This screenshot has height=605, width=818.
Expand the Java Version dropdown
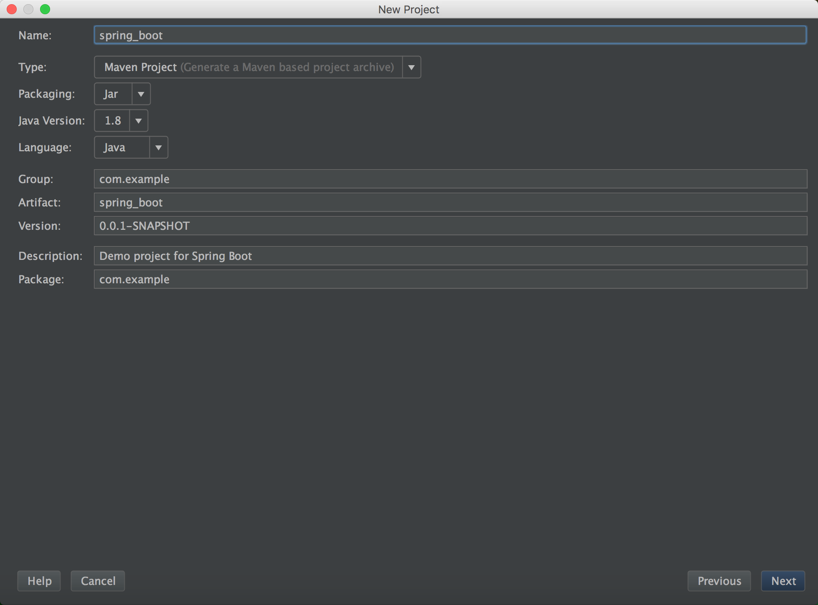click(x=138, y=120)
